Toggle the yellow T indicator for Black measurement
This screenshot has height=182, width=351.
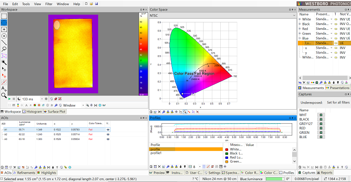(336, 24)
